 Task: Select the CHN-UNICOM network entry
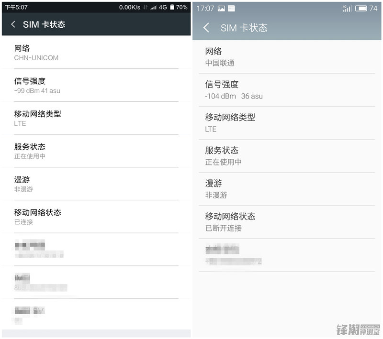(96, 53)
